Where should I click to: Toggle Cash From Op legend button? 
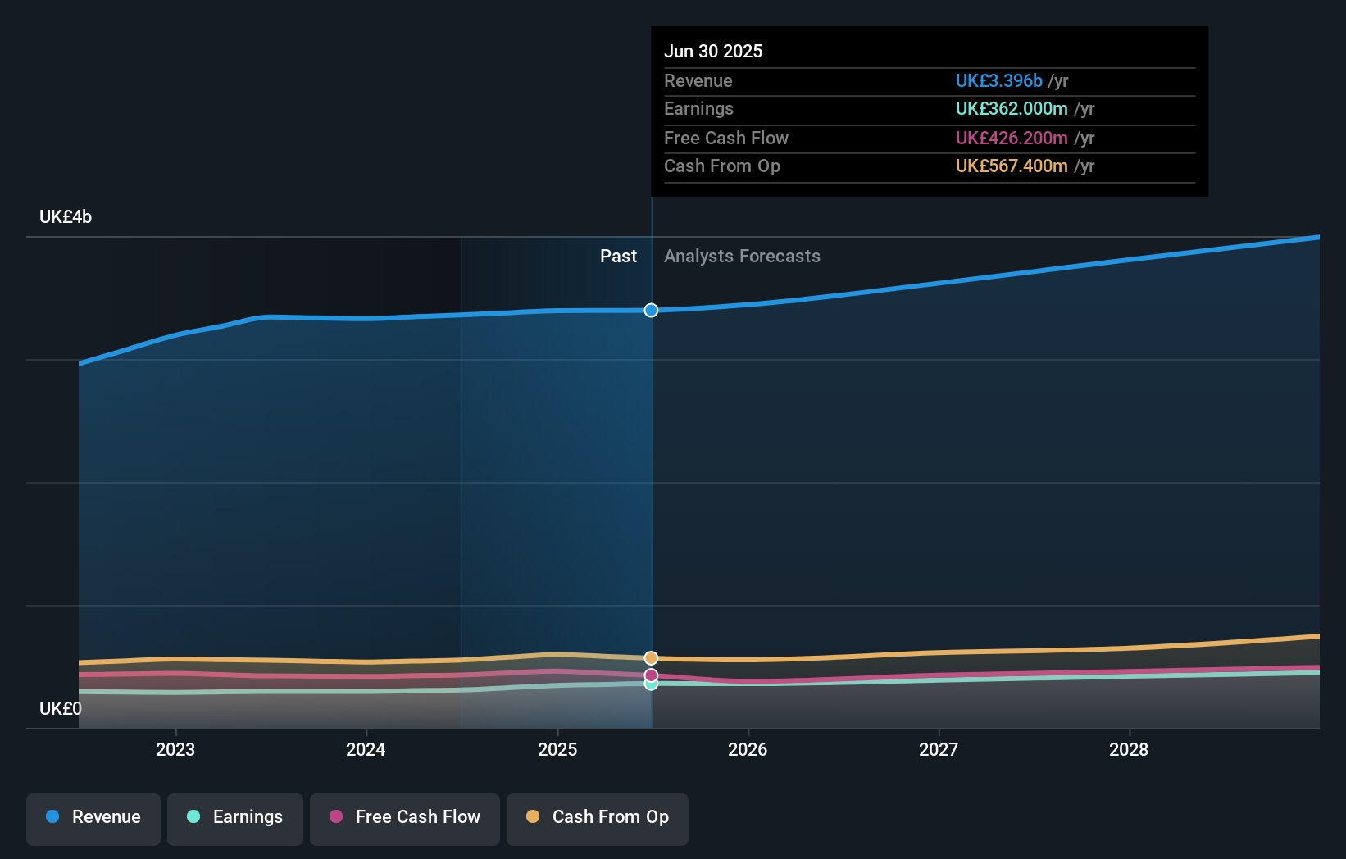click(x=598, y=818)
